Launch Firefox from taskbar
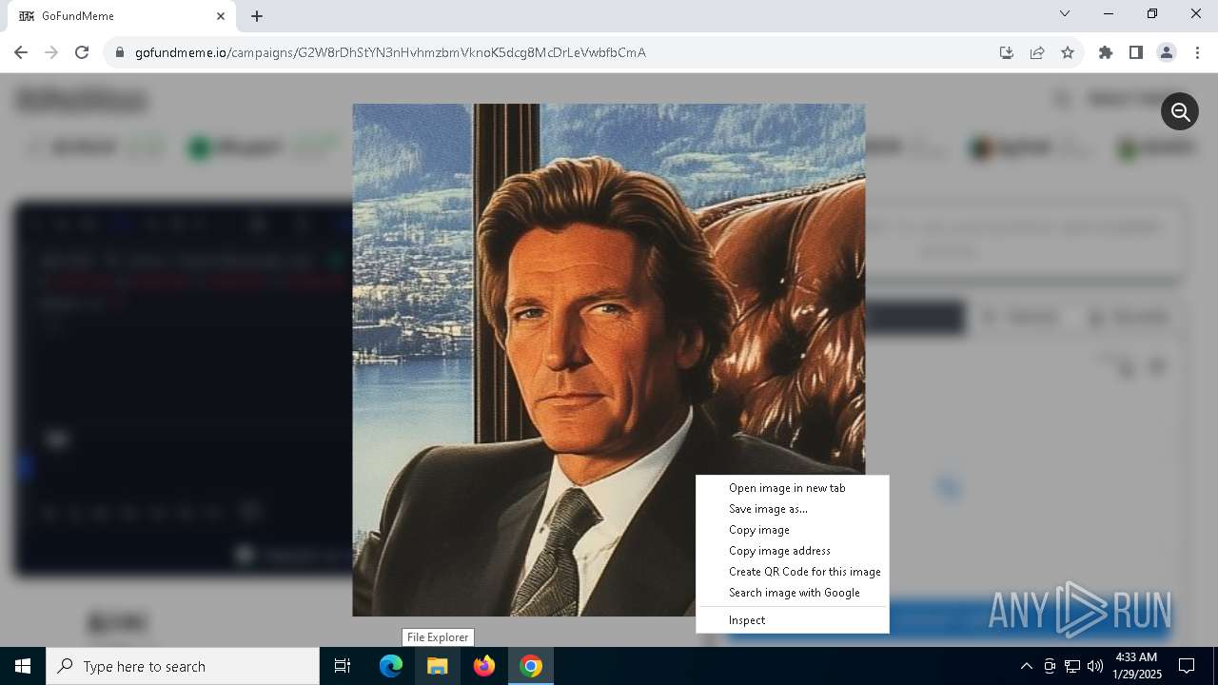 tap(484, 666)
